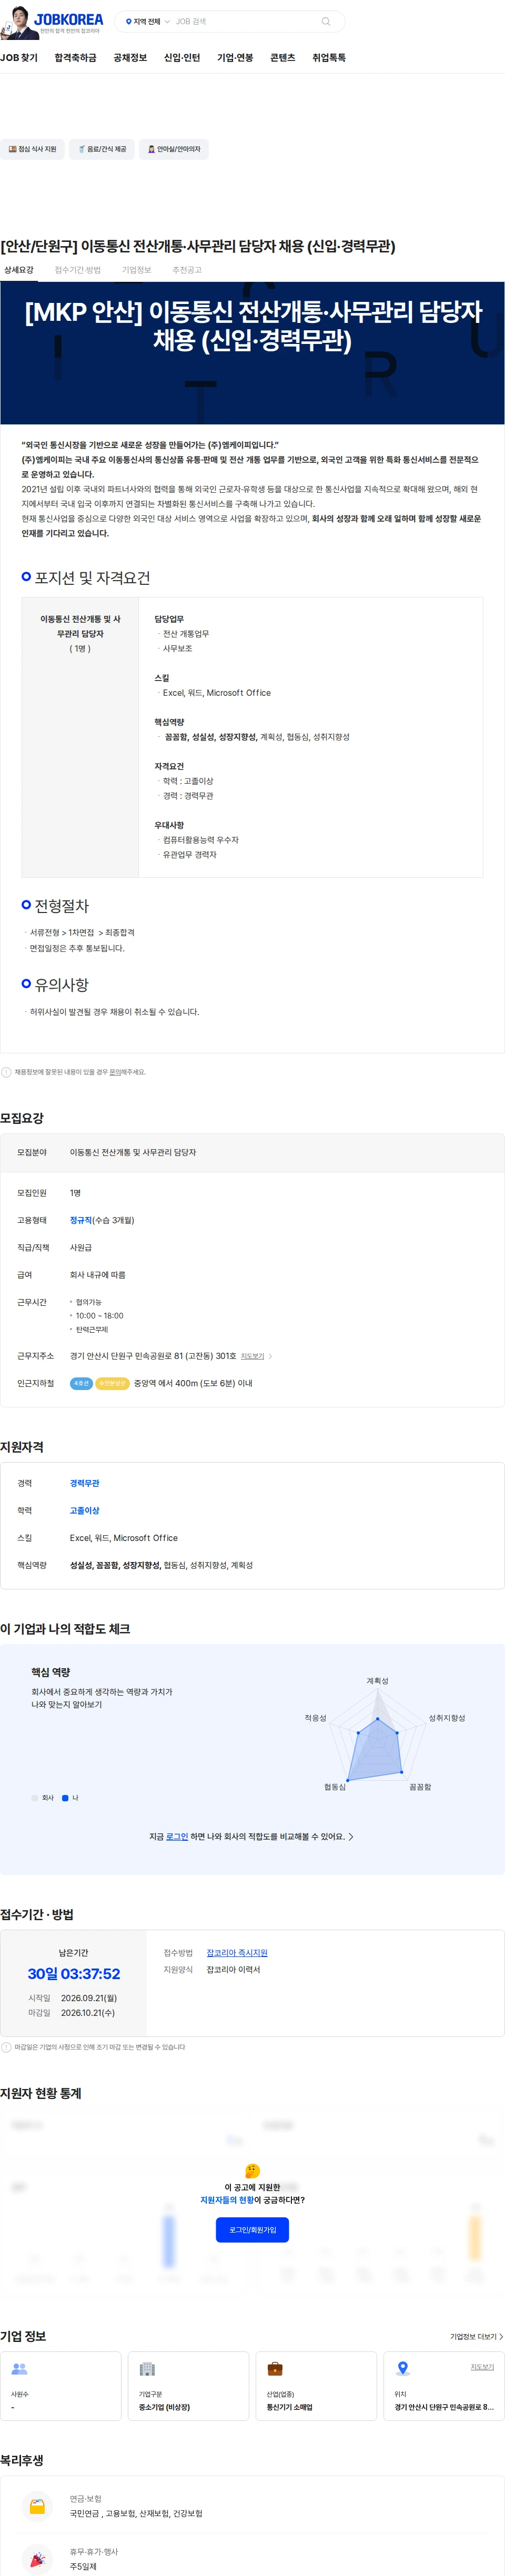Click the 고졸이상 education text
The height and width of the screenshot is (2576, 505).
click(85, 1510)
